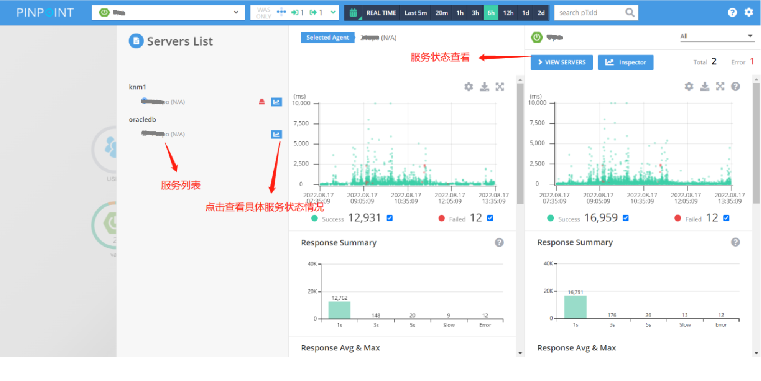761x381 pixels.
Task: Select the oracledb server group
Action: tap(143, 119)
